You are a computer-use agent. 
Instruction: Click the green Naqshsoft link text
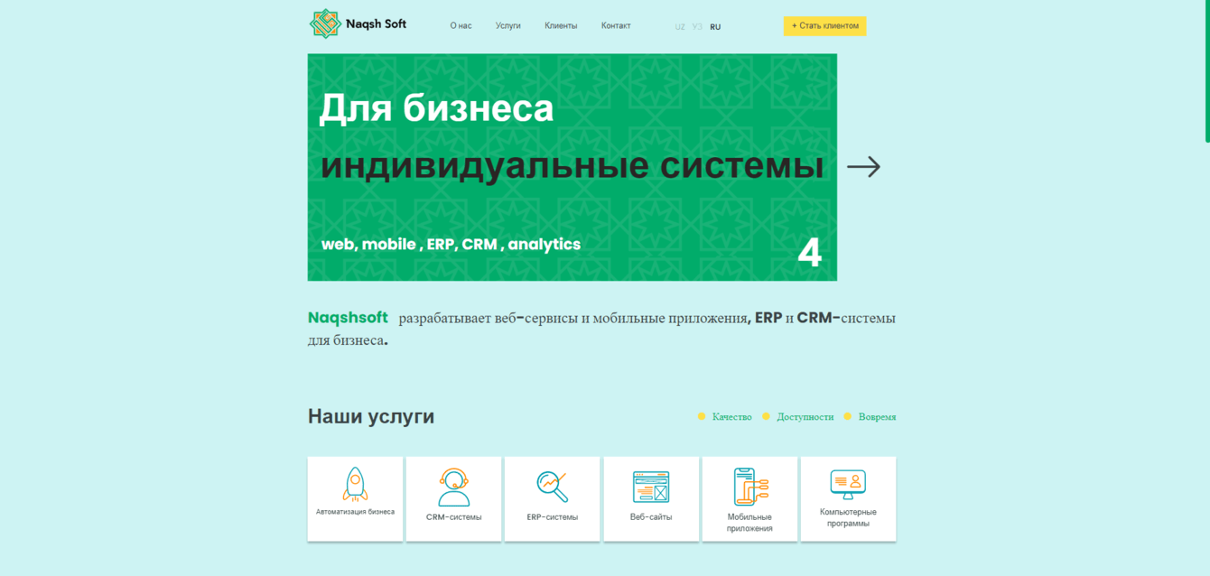pos(348,318)
